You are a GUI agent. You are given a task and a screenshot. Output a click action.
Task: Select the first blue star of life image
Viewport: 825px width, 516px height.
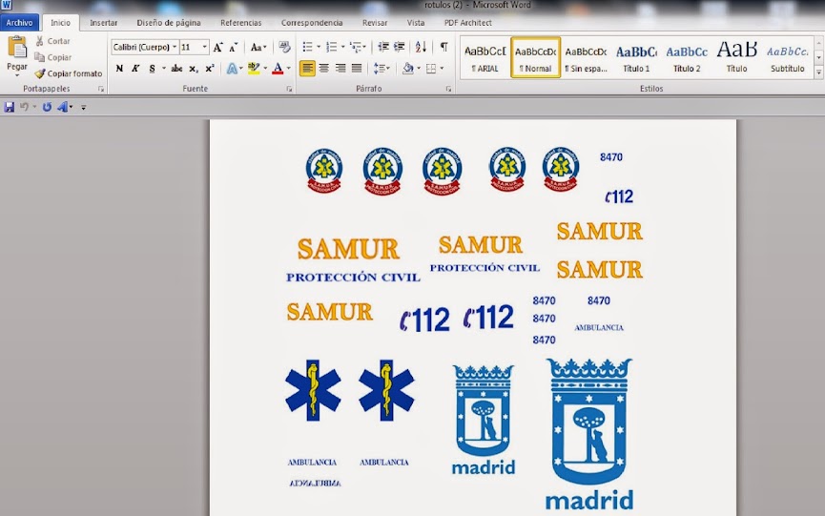[x=313, y=390]
